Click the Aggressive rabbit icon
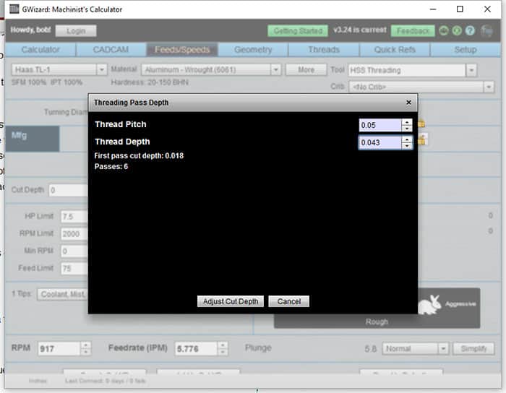Screen dimensions: 506x393 pyautogui.click(x=430, y=304)
